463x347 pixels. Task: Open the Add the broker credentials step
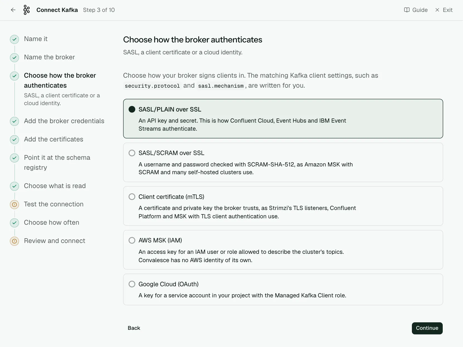pos(64,121)
